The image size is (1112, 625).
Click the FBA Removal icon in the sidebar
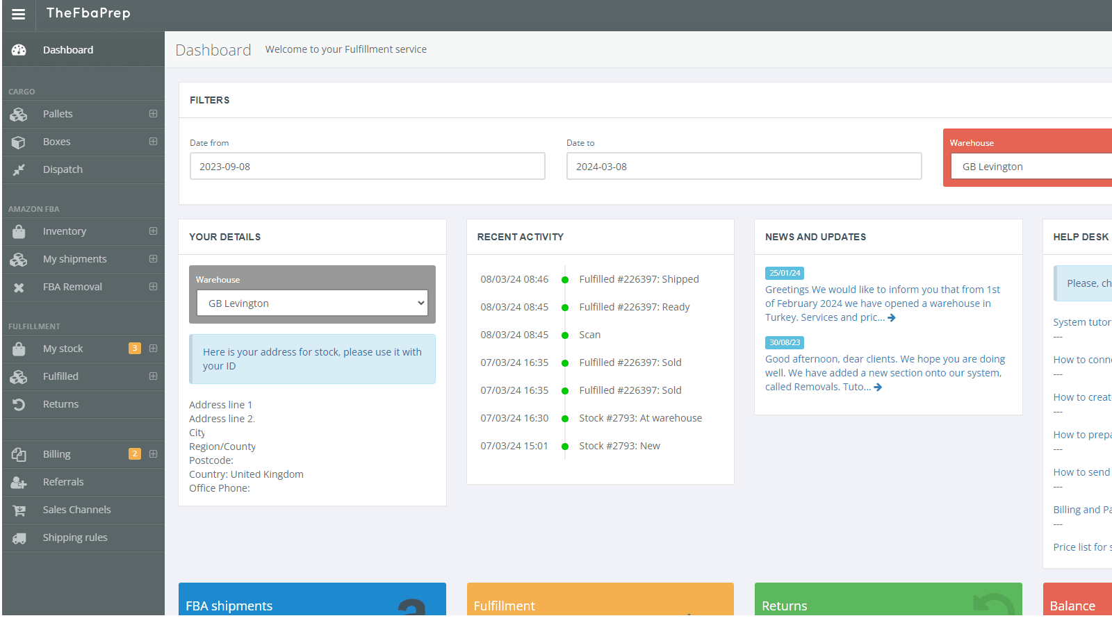tap(19, 287)
